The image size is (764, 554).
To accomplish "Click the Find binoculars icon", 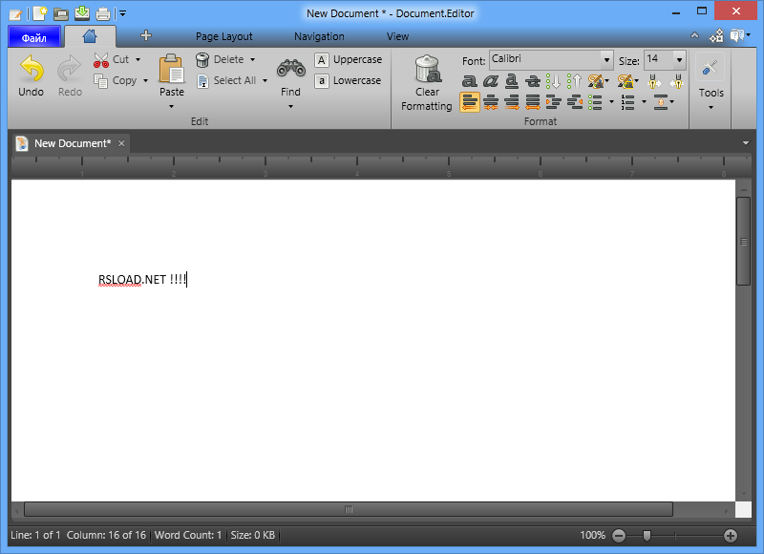I will pos(291,69).
